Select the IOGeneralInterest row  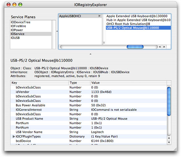(89, 110)
